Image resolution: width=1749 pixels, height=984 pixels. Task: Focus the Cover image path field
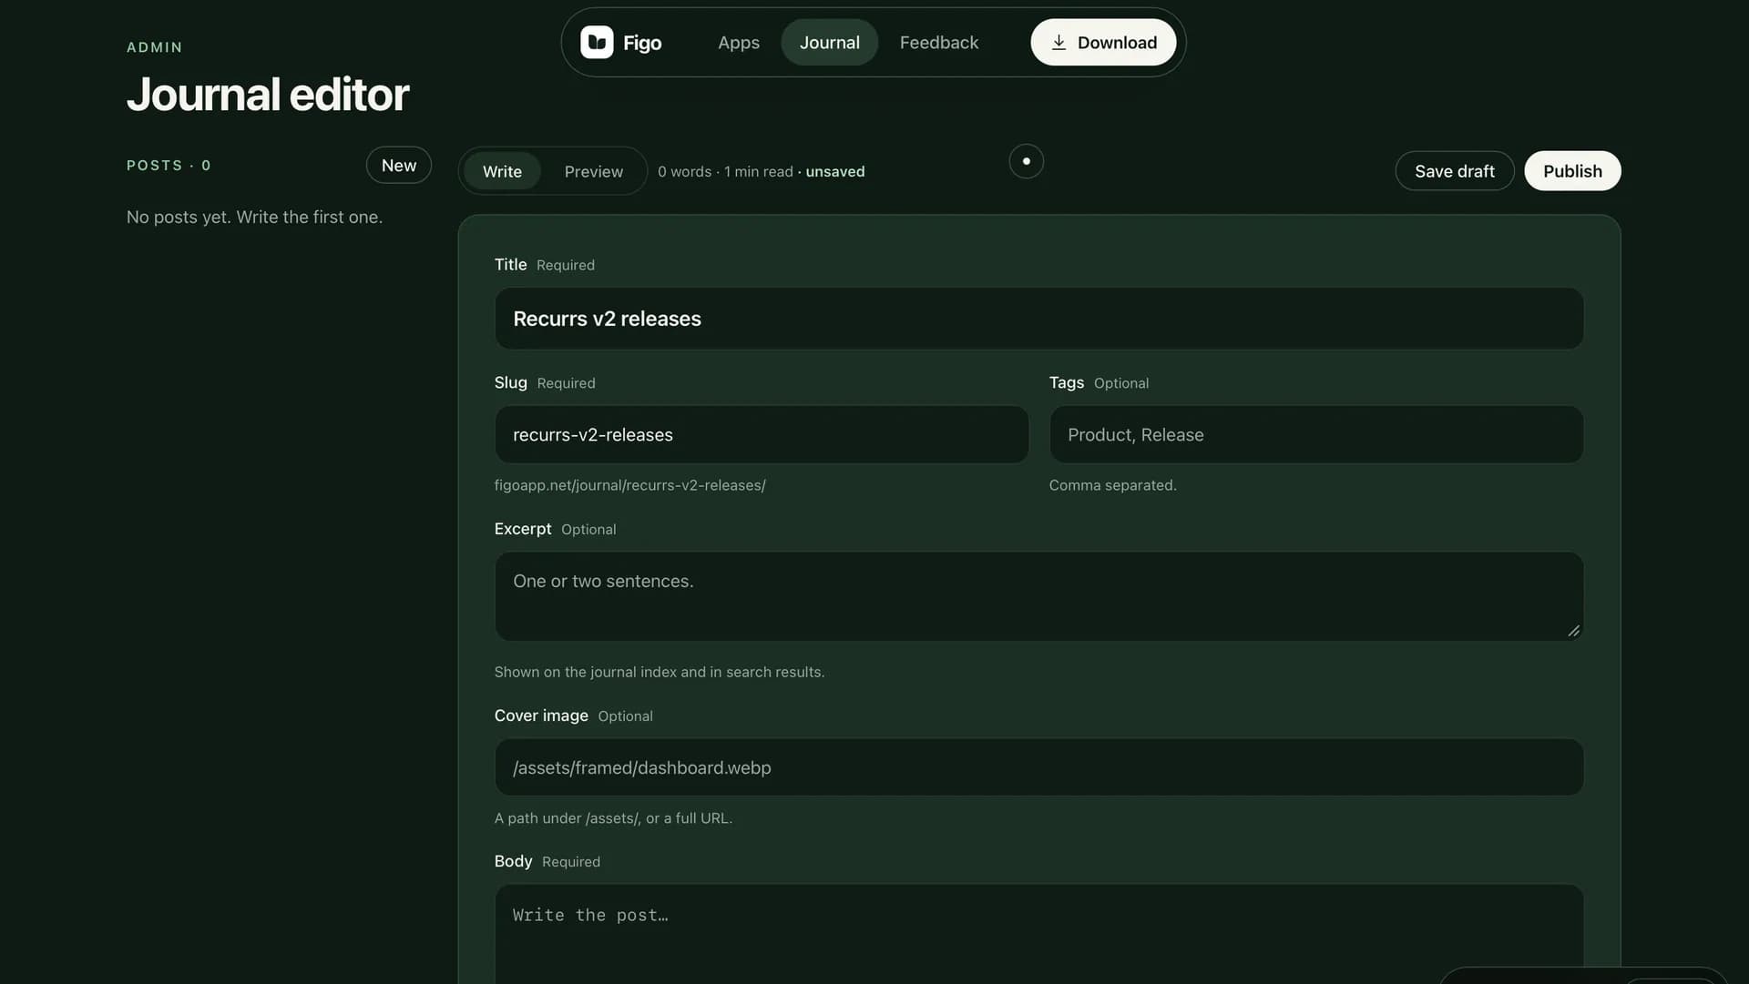click(x=1038, y=767)
